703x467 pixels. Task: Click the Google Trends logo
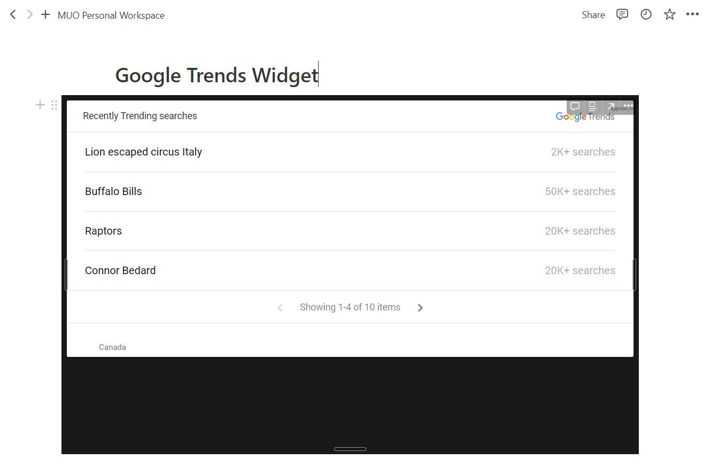tap(585, 116)
